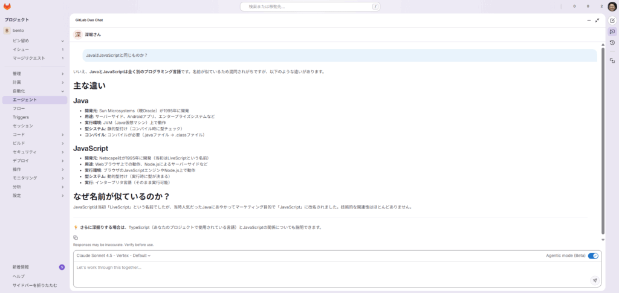Image resolution: width=619 pixels, height=293 pixels.
Task: Send the message with the paper plane icon
Action: pyautogui.click(x=595, y=280)
